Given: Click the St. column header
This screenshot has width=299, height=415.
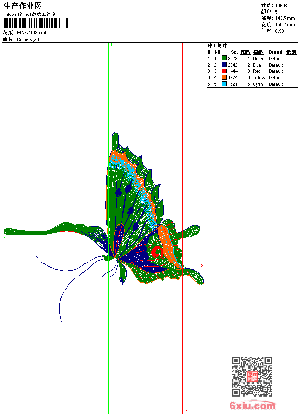Looking at the screenshot, I should (234, 52).
